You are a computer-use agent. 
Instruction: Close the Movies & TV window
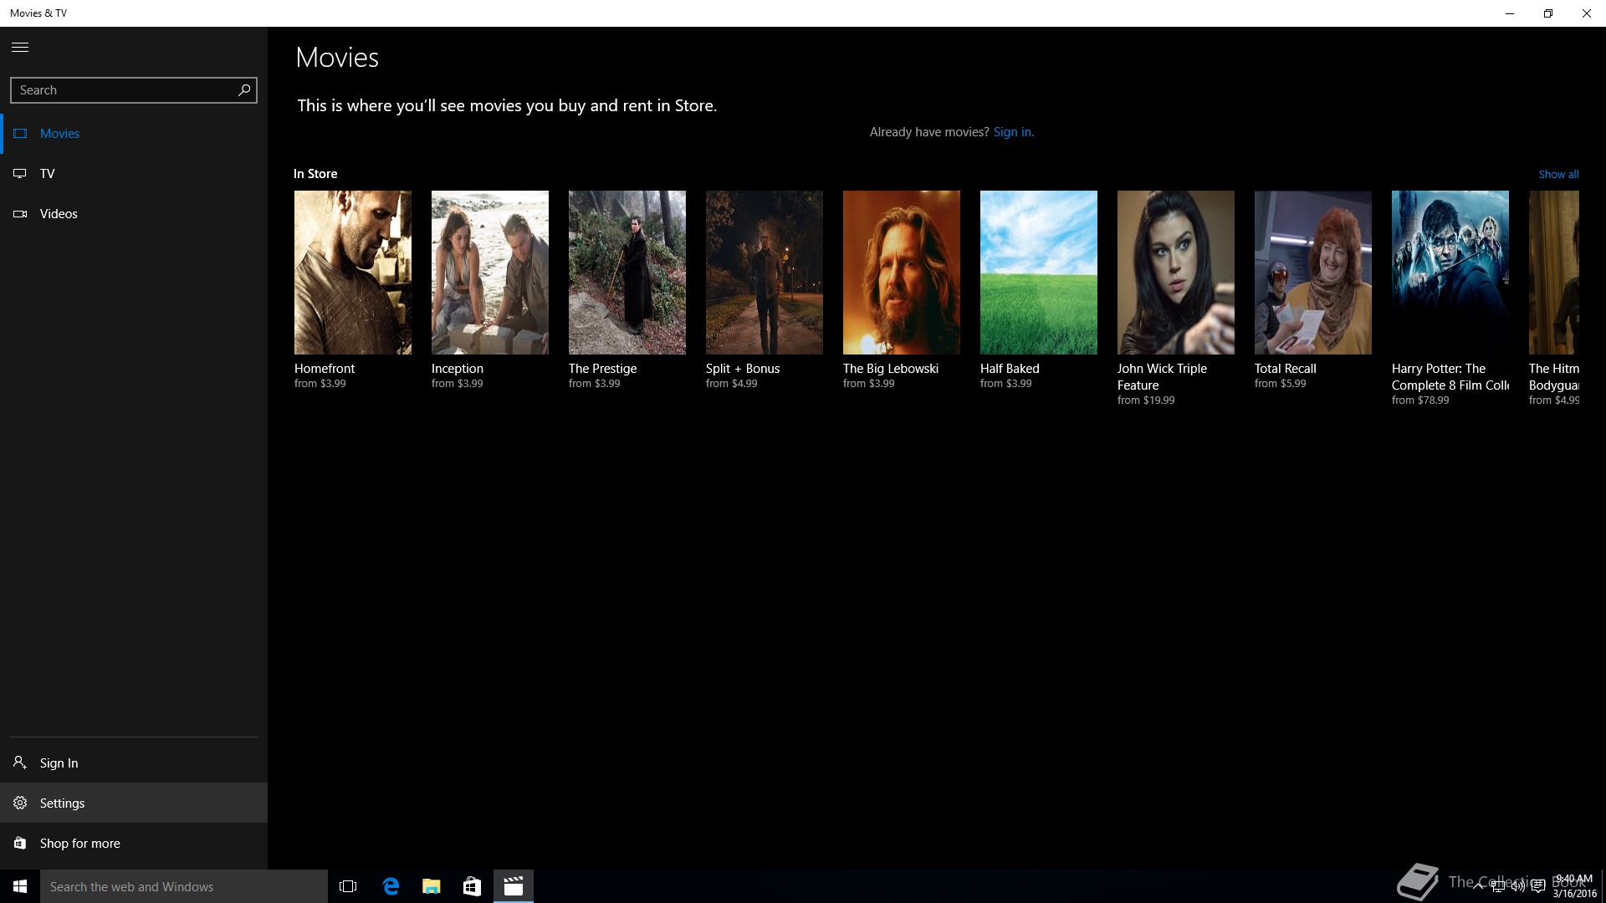click(1587, 13)
